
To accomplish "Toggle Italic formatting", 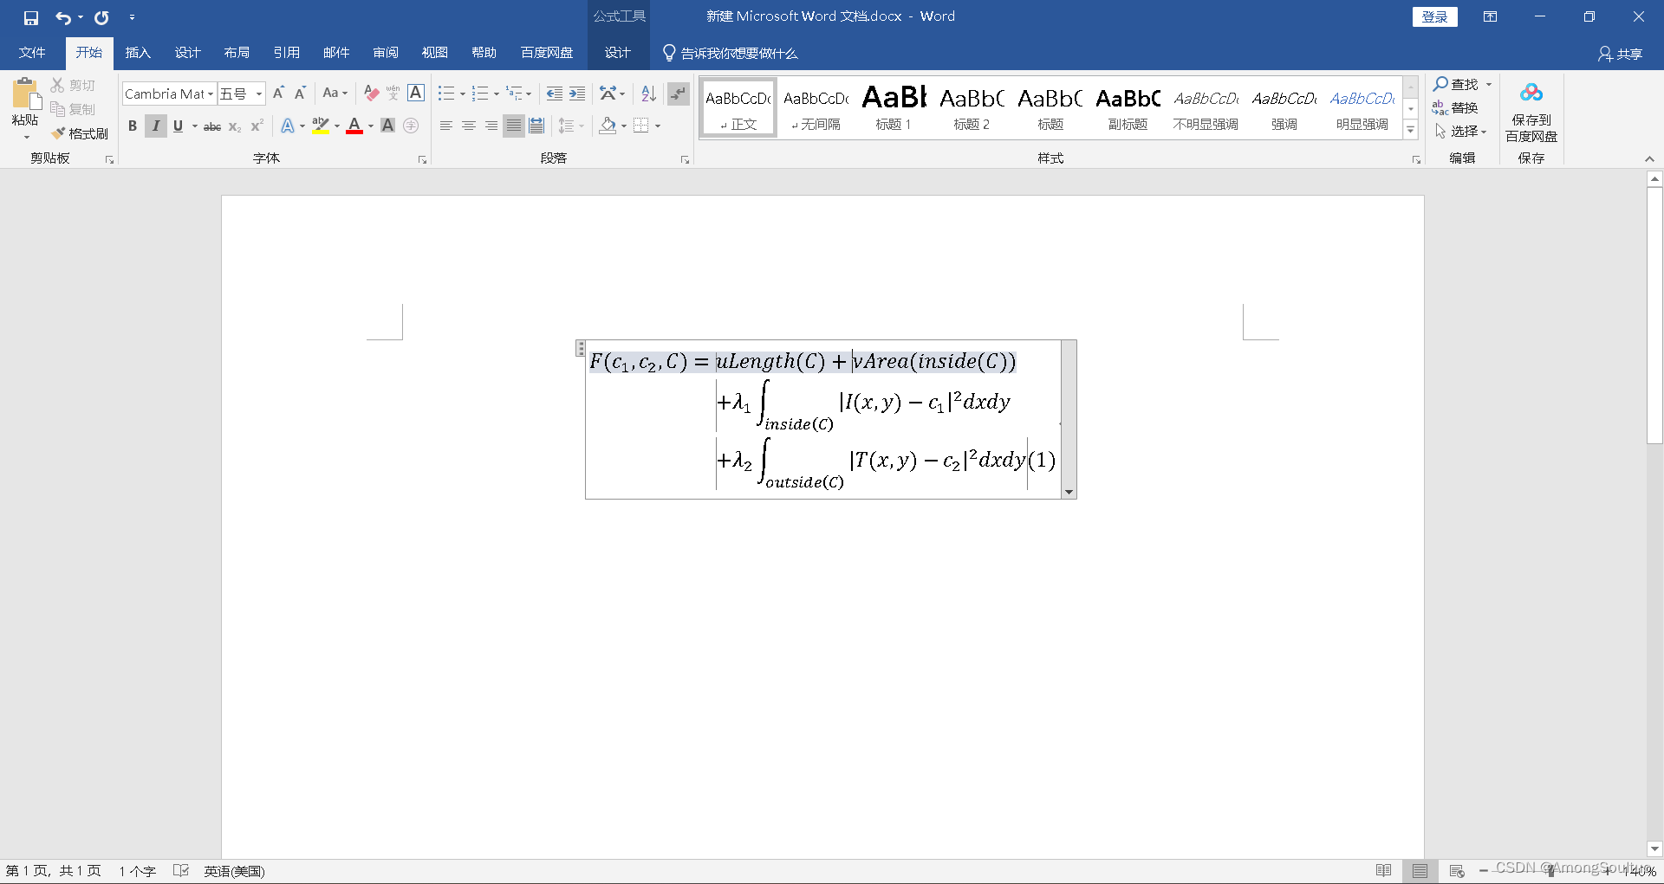I will pyautogui.click(x=156, y=126).
